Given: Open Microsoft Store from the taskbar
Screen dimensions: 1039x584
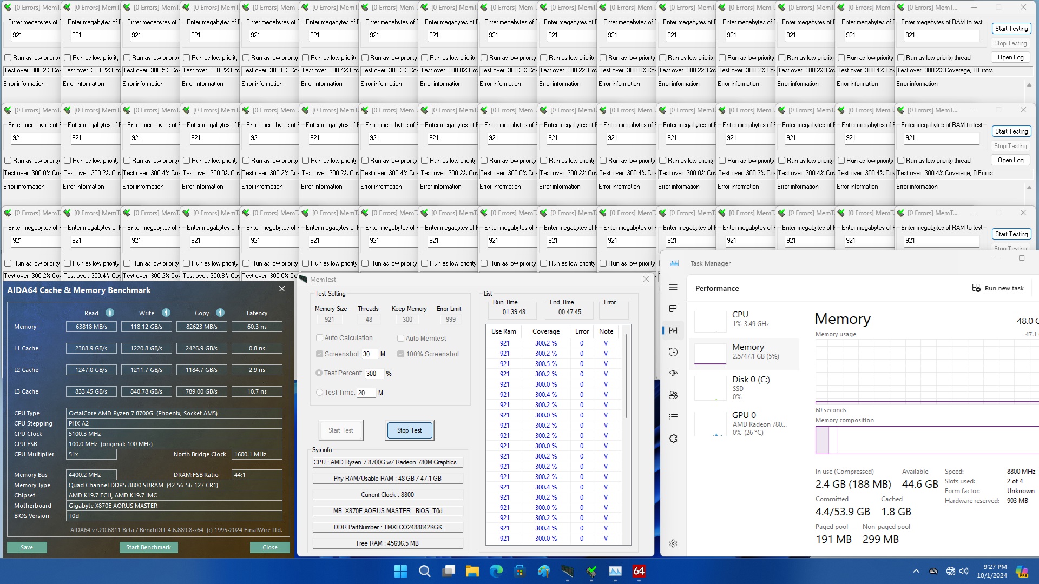Looking at the screenshot, I should [x=520, y=571].
